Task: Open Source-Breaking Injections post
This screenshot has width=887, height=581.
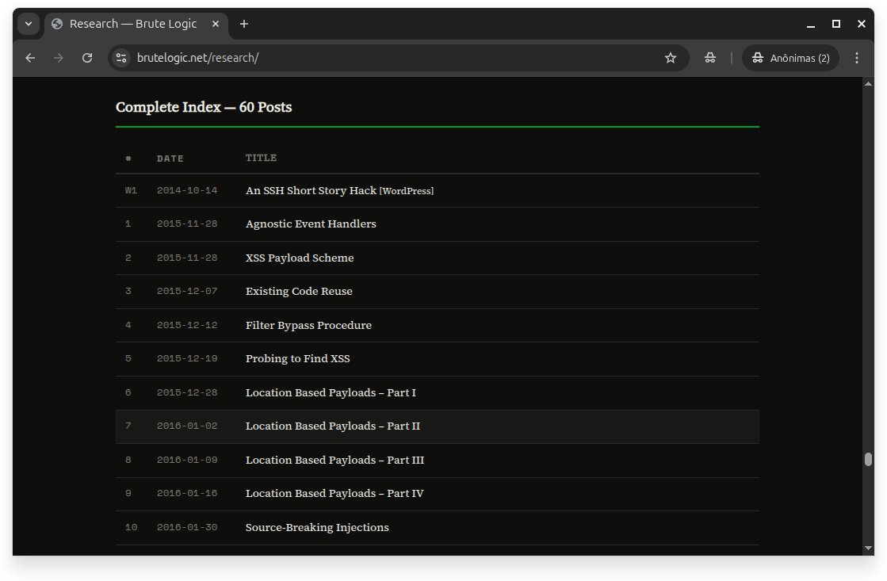Action: (x=317, y=528)
